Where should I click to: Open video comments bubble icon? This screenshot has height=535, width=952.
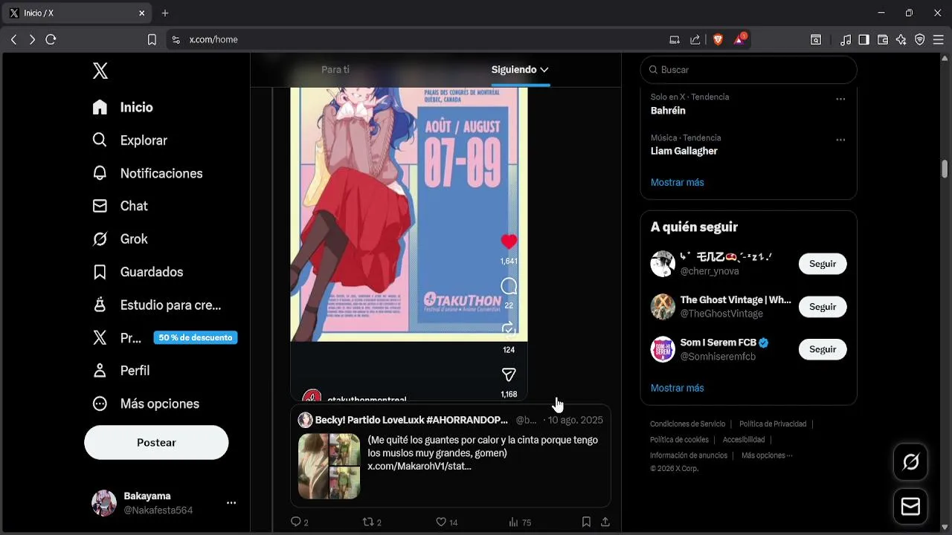tap(509, 287)
